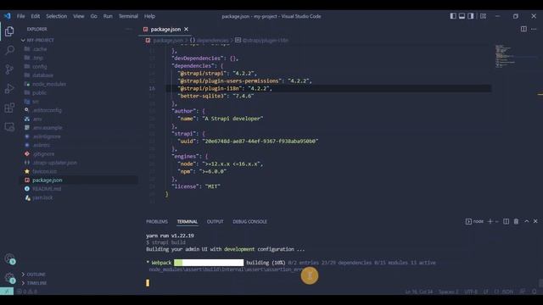Toggle the bottom panel visibility
The width and height of the screenshot is (543, 305).
coord(462,16)
